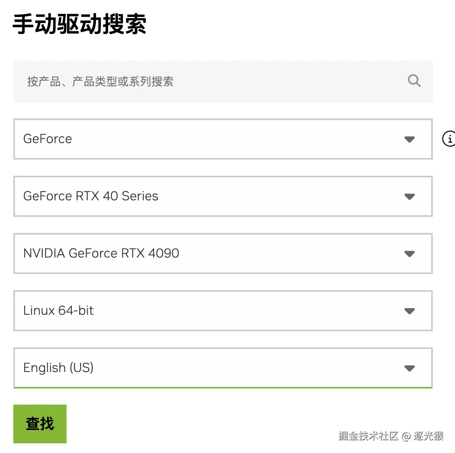
Task: Focus the product search input field
Action: point(223,81)
